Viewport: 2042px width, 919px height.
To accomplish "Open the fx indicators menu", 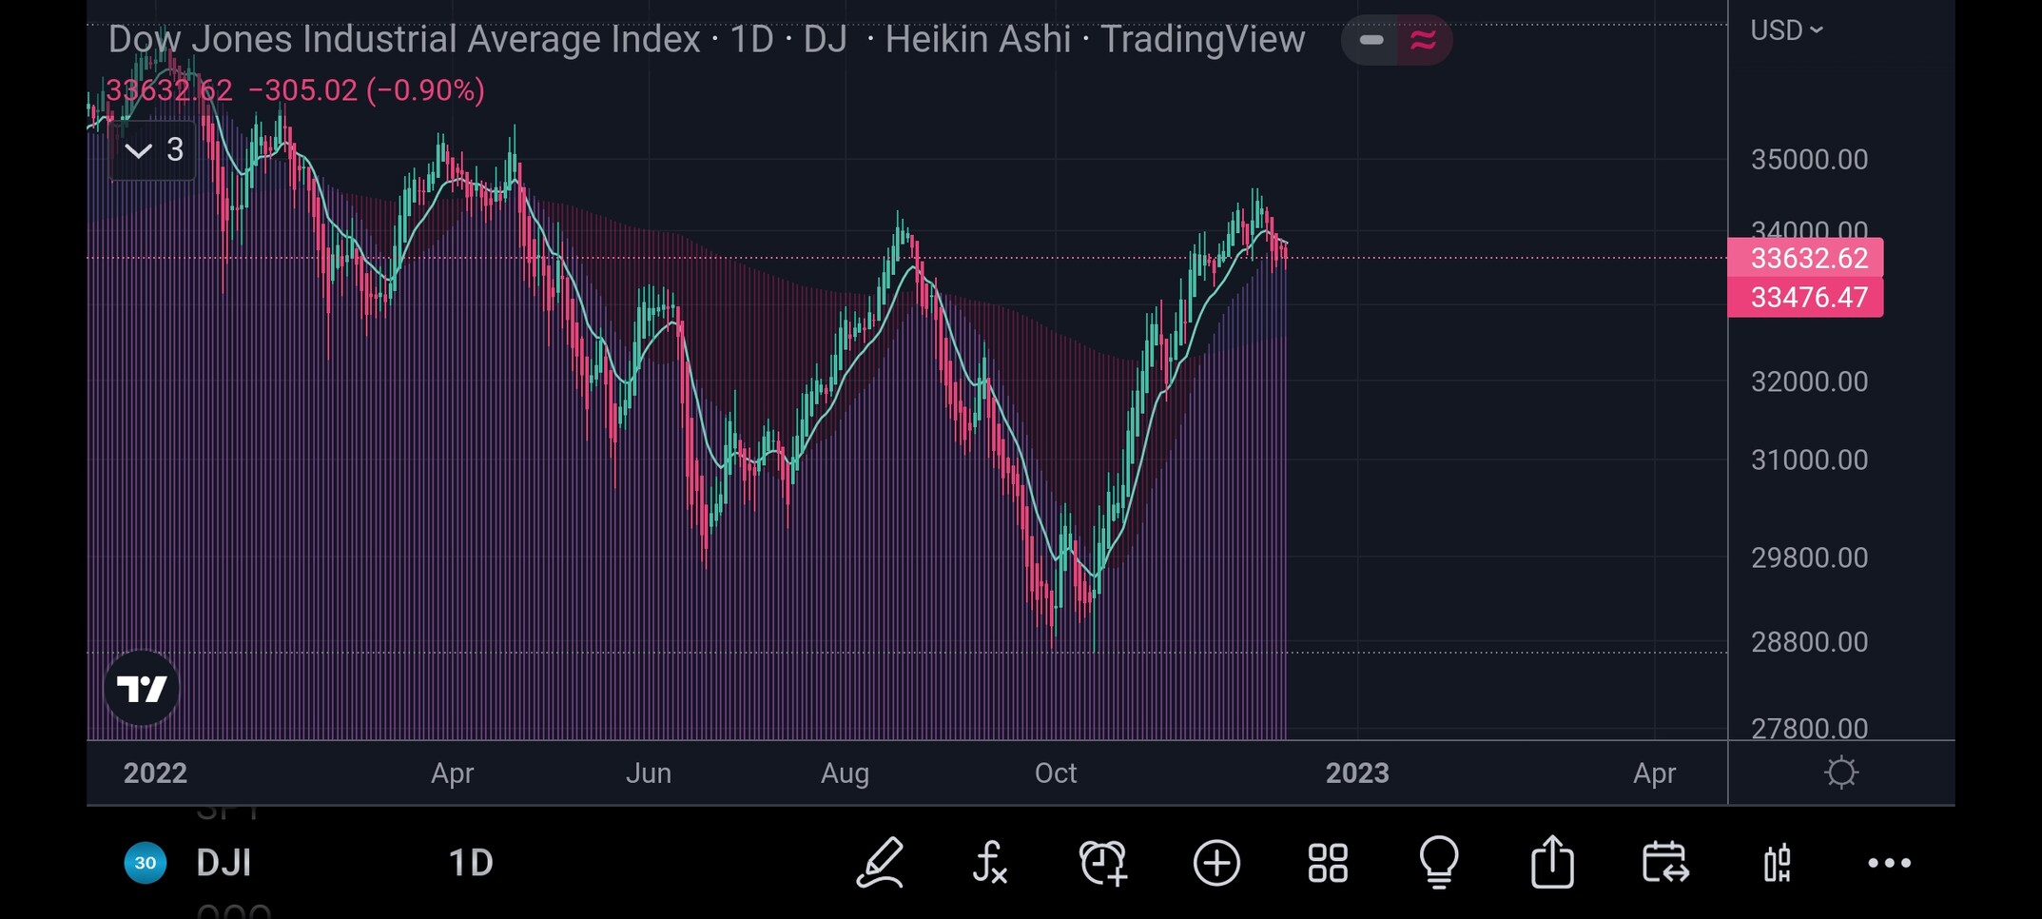I will point(990,863).
